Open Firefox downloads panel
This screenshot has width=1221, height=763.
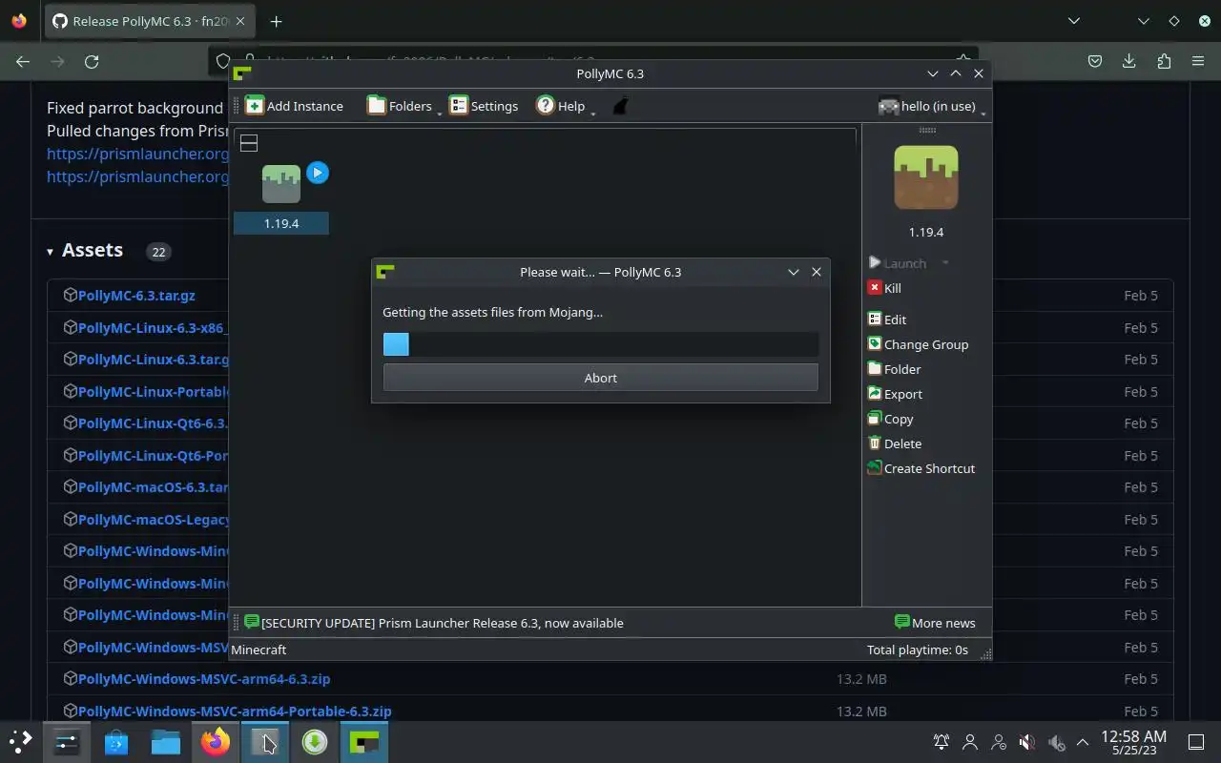[1129, 61]
